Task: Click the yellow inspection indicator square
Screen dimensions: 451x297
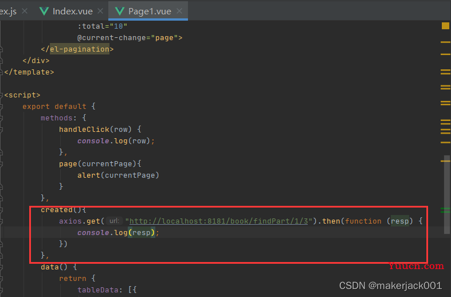Action: 445,26
